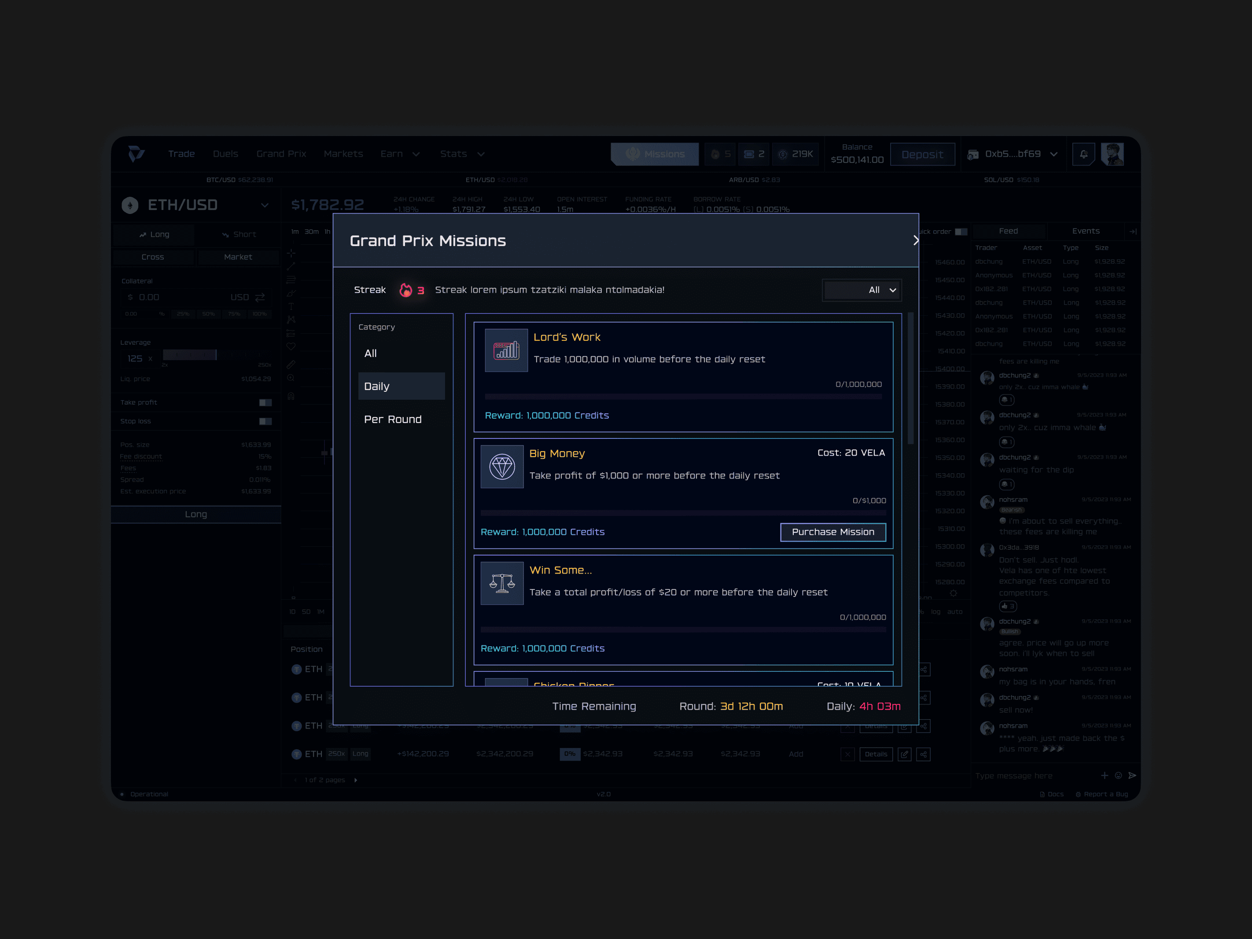Screen dimensions: 1252x939
Task: Select the Daily category
Action: (402, 386)
